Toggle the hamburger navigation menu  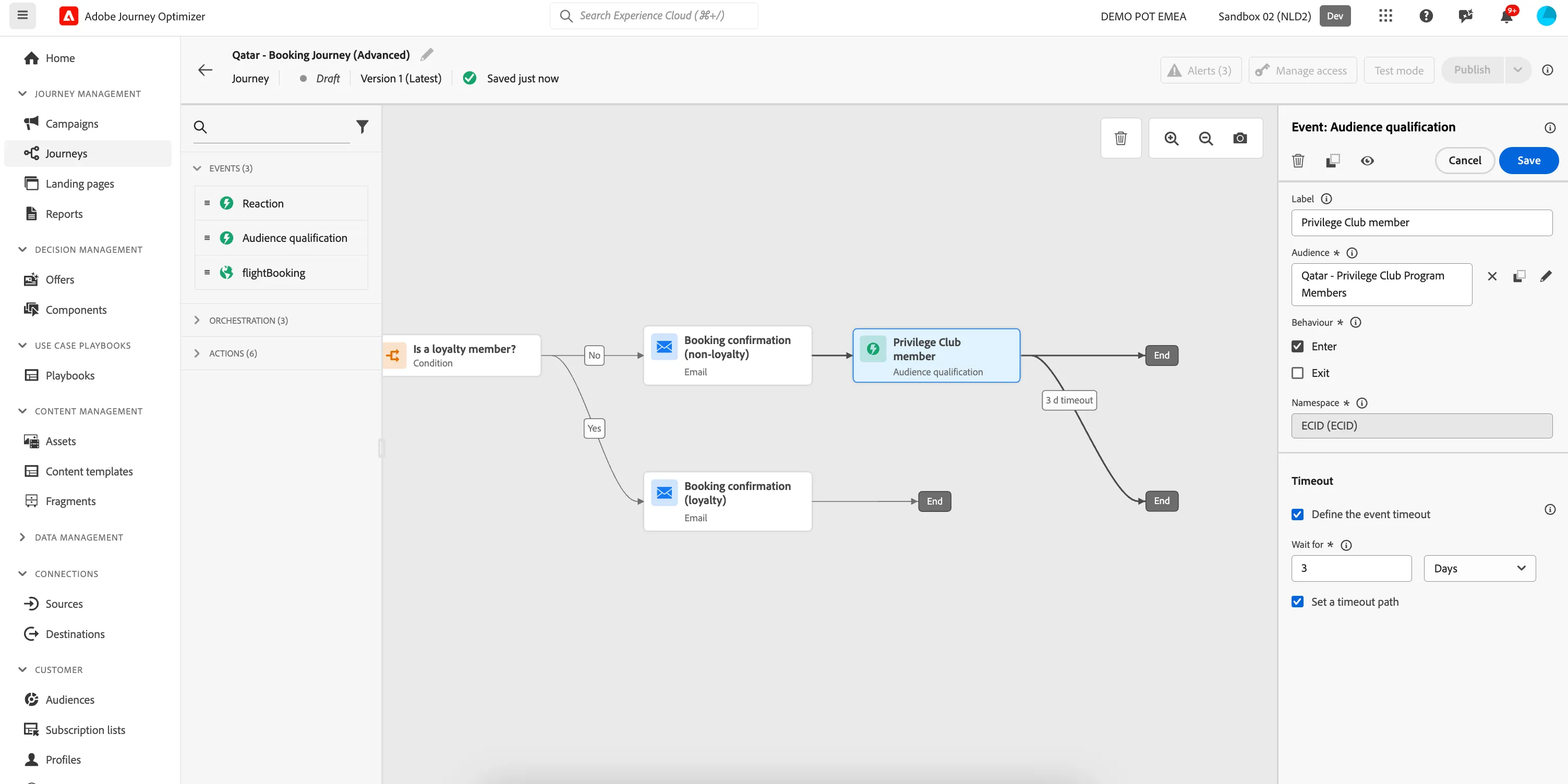click(22, 15)
